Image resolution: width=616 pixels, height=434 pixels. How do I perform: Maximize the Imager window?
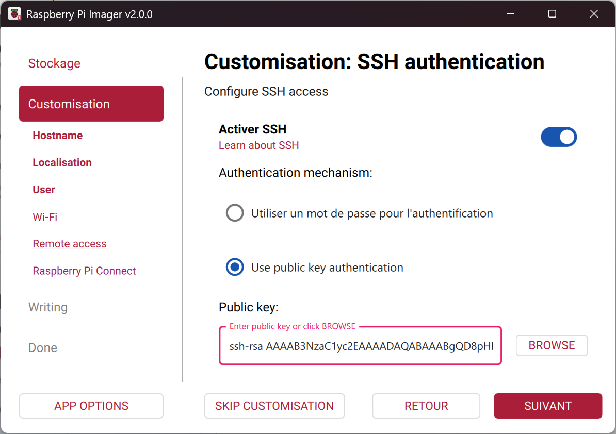552,14
